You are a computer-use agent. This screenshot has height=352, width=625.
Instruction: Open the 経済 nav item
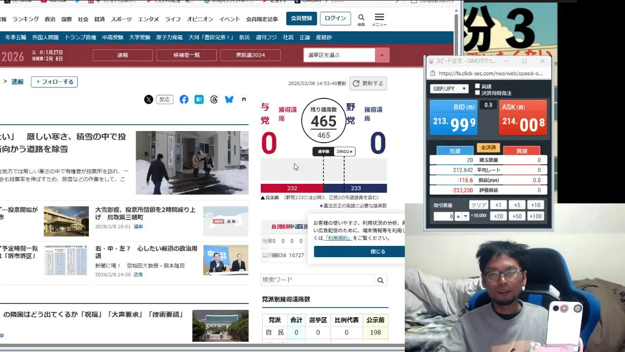pyautogui.click(x=100, y=19)
